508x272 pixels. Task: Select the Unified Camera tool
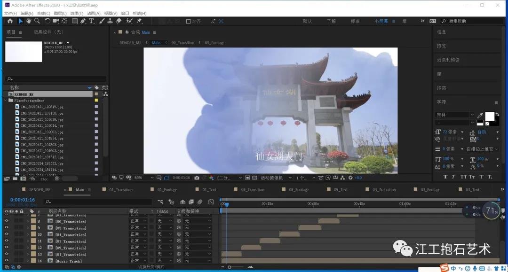pyautogui.click(x=56, y=21)
